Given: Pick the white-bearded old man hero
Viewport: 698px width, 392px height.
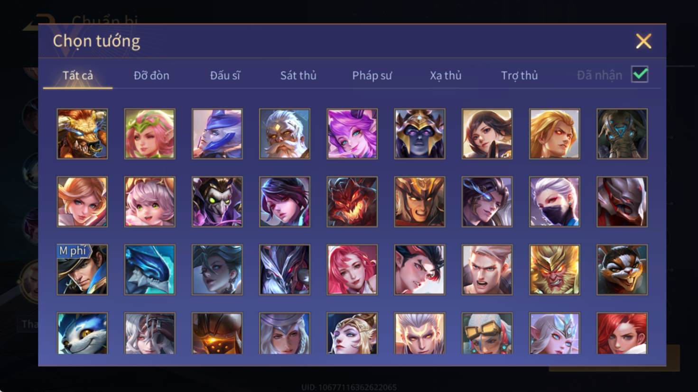Looking at the screenshot, I should 285,134.
